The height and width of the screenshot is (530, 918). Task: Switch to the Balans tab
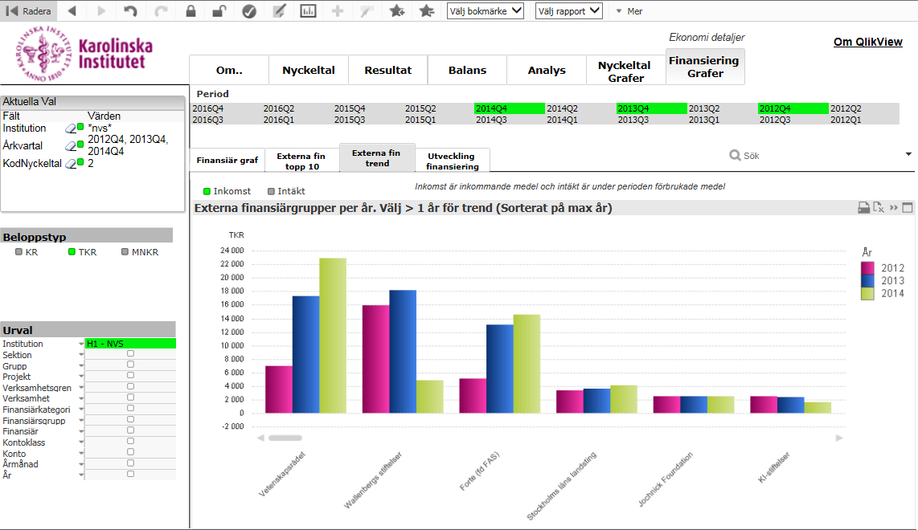coord(467,70)
